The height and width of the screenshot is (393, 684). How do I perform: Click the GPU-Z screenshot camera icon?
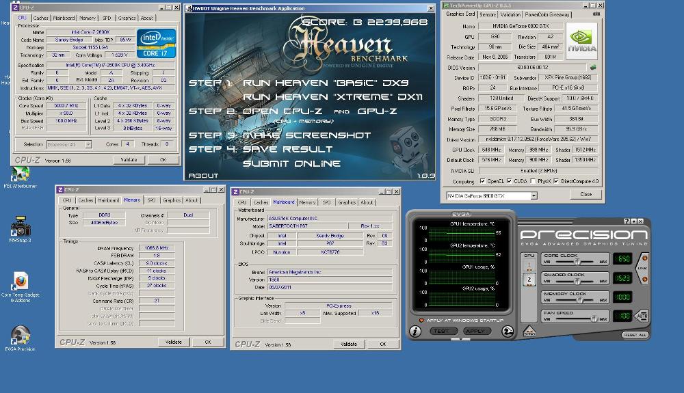pos(596,14)
